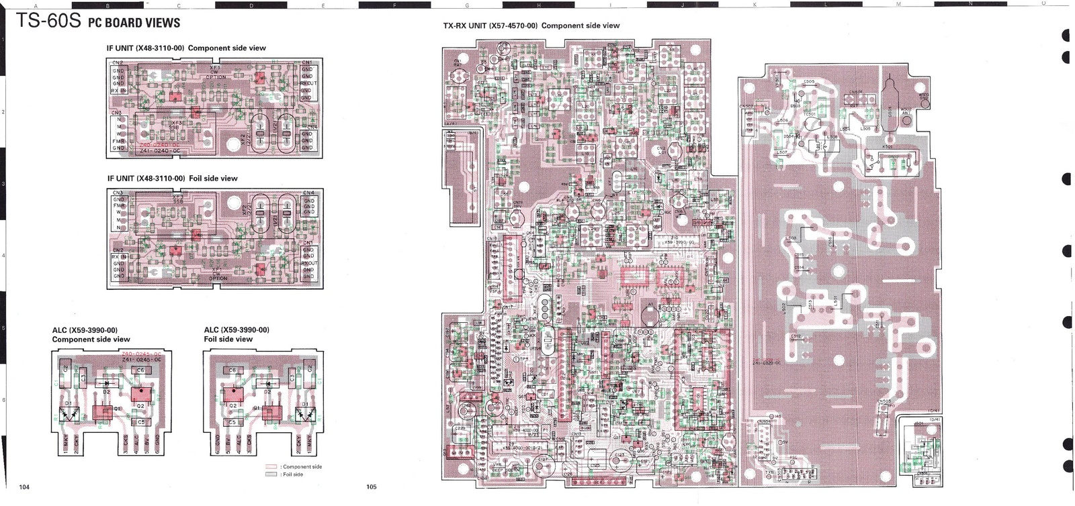This screenshot has height=506, width=1075.
Task: Click the IF UNIT Foil side view heading
Action: click(172, 179)
